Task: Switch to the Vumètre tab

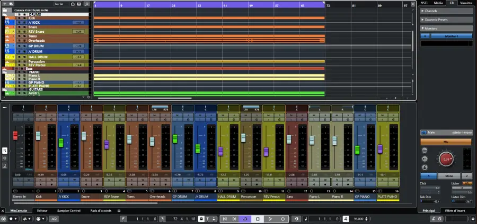Action: click(466, 3)
